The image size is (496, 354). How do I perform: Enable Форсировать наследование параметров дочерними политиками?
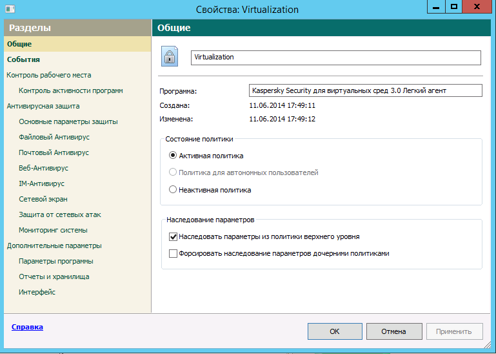tap(173, 253)
